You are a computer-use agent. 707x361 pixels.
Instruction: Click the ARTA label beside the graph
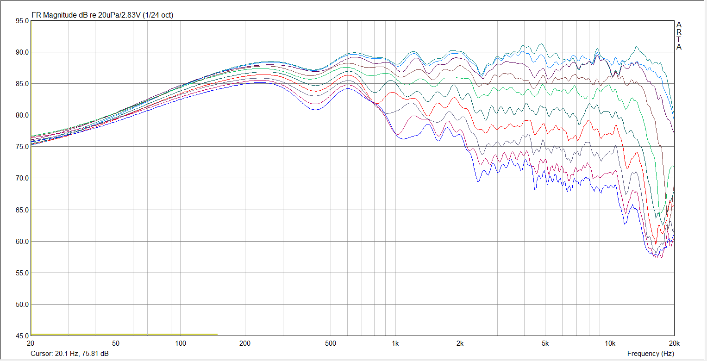pos(679,36)
